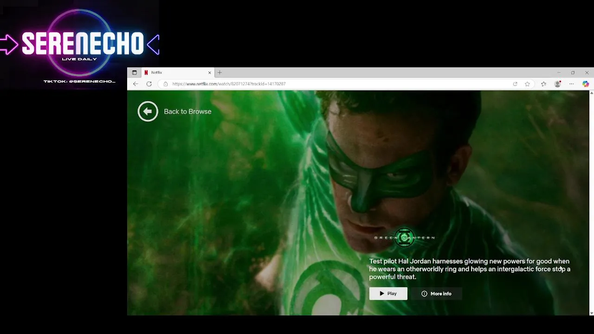594x334 pixels.
Task: Open the Settings and more menu
Action: click(572, 84)
